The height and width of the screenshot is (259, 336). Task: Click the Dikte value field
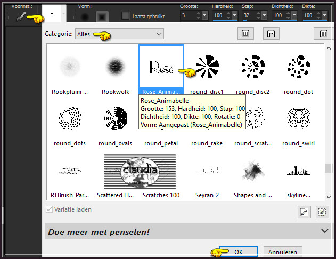309,15
